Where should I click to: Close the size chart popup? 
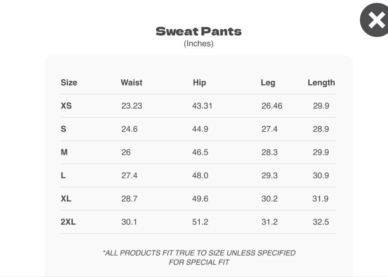coord(375,20)
